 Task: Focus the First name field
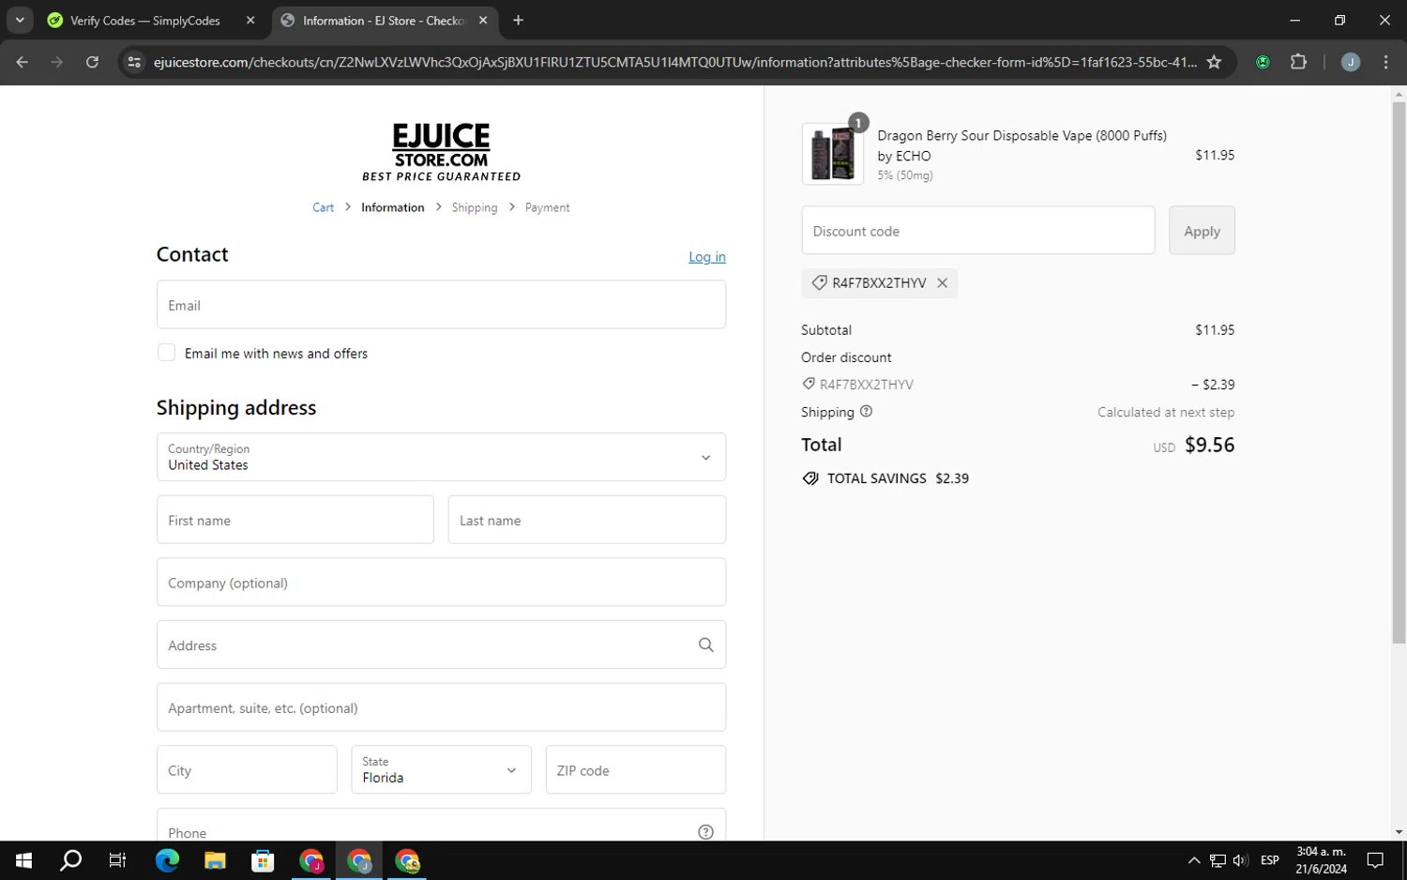point(295,520)
